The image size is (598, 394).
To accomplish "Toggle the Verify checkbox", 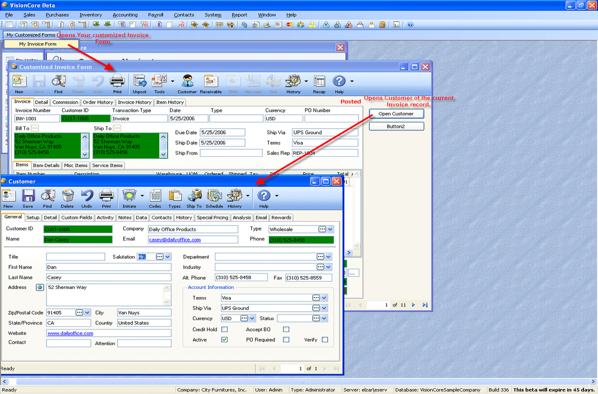I will tap(325, 340).
